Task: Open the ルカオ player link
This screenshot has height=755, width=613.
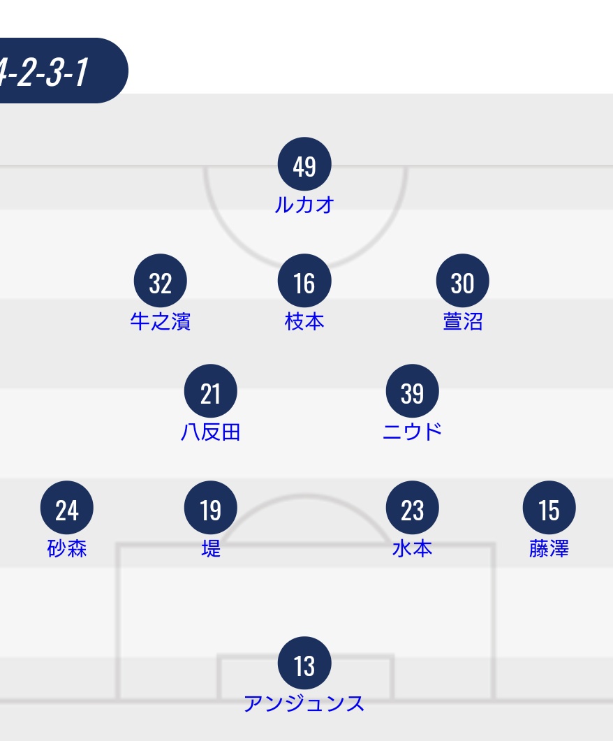Action: 304,205
